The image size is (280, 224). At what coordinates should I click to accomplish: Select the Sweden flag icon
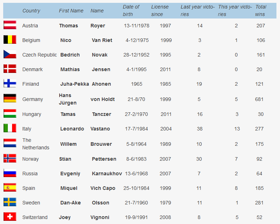click(10, 202)
